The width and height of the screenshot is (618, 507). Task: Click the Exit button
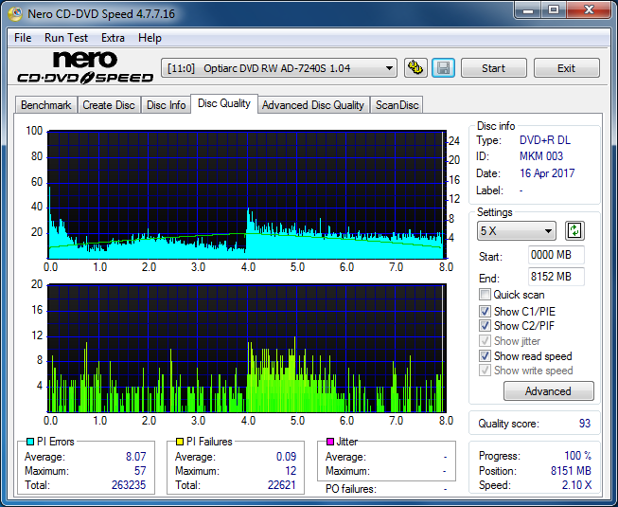(x=566, y=68)
